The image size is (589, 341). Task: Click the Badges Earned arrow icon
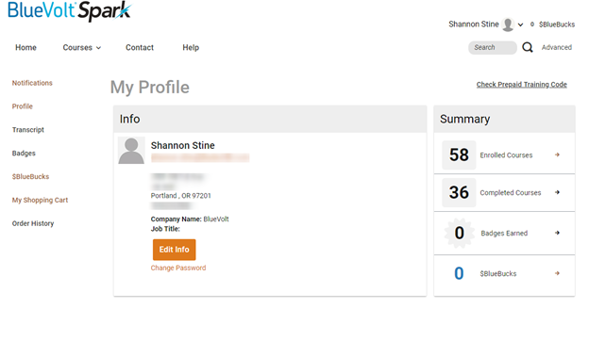click(x=557, y=233)
